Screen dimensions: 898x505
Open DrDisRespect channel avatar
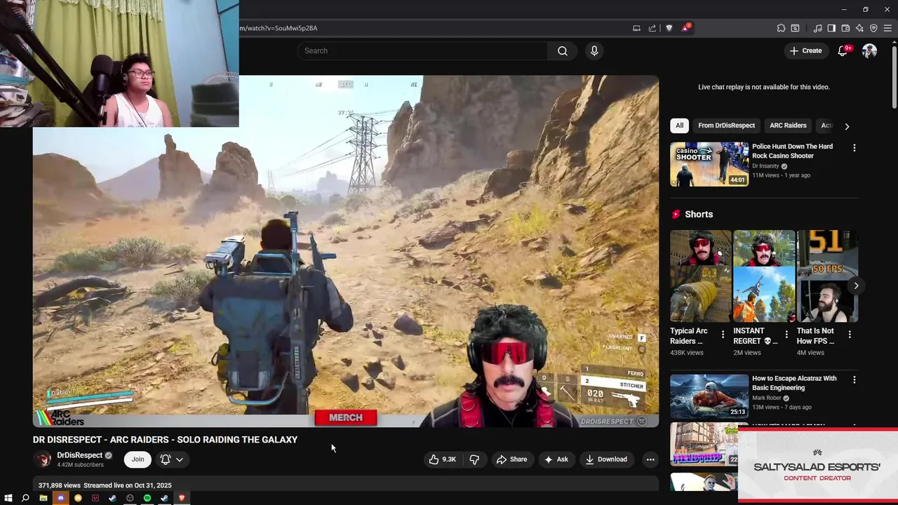pyautogui.click(x=43, y=459)
